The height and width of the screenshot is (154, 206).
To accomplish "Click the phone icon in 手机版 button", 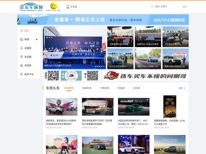I will (68, 7).
